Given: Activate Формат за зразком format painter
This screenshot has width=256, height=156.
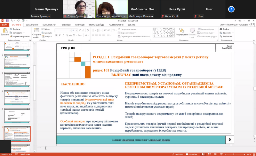Looking at the screenshot, I should click(x=20, y=36).
